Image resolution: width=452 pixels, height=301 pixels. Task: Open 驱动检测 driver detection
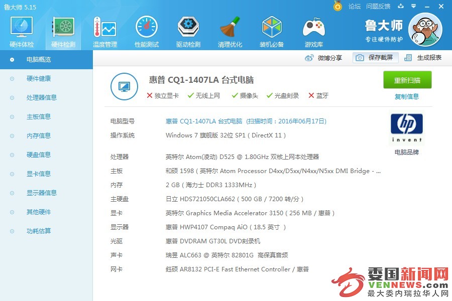pos(188,32)
